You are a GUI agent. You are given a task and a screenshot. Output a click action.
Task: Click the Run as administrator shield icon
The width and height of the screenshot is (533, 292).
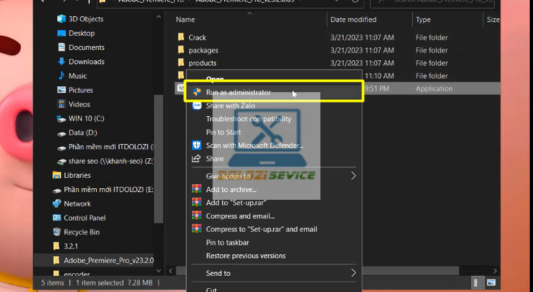(x=196, y=93)
